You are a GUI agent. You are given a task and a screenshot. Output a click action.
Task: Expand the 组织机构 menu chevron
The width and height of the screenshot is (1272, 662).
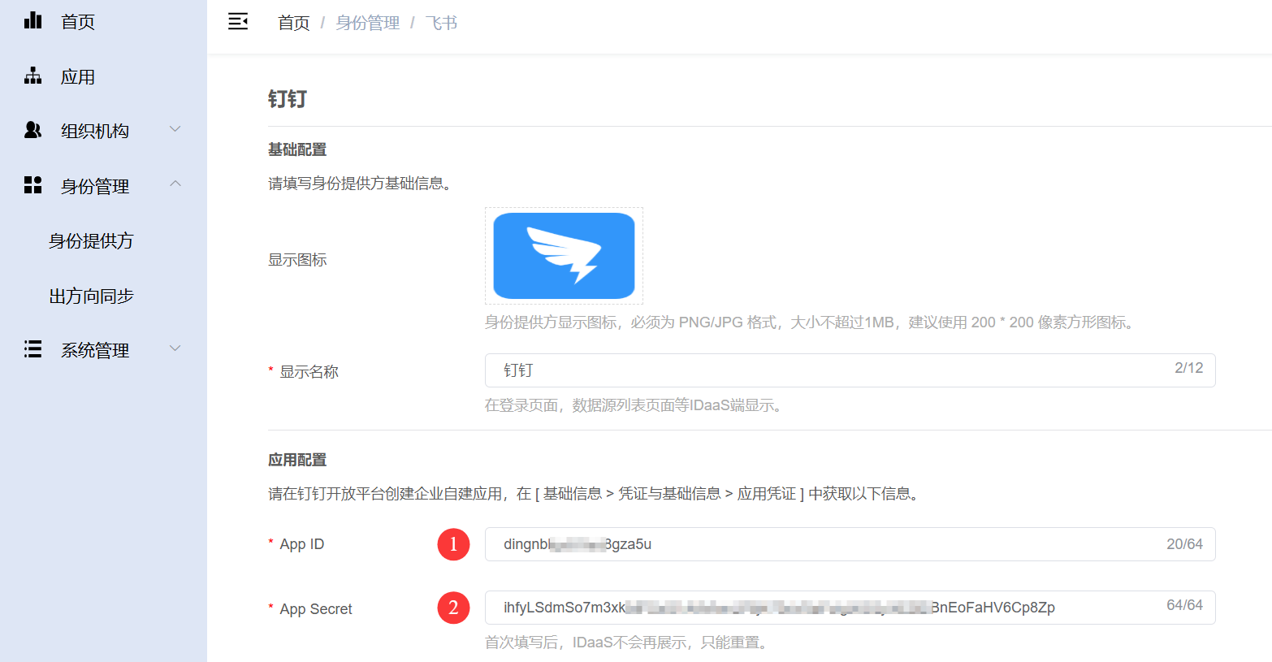[175, 129]
